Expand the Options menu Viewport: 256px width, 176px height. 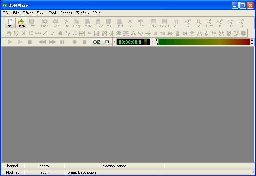[66, 13]
